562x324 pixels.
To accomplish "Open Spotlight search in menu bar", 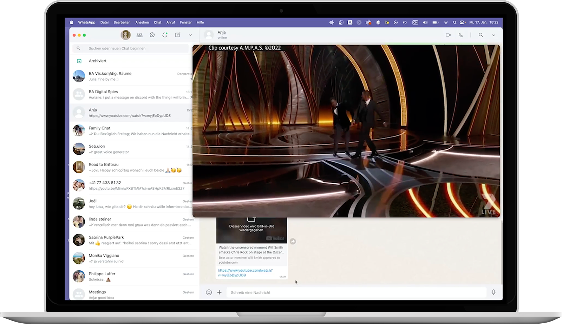I will click(455, 22).
